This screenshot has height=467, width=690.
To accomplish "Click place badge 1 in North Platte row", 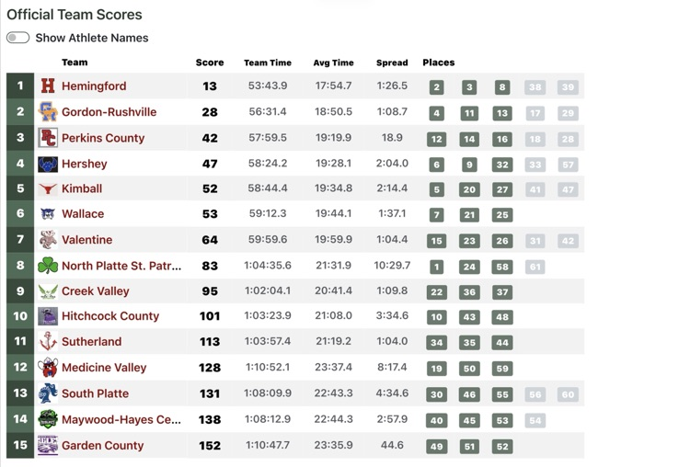I will (x=436, y=267).
